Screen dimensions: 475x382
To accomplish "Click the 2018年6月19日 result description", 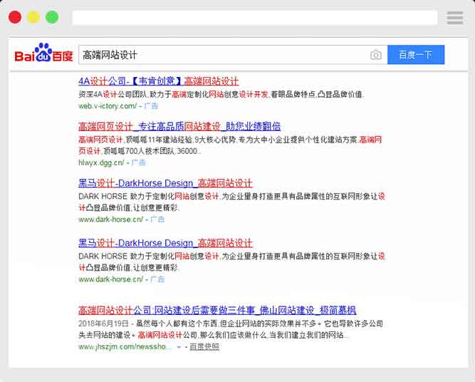I will click(x=231, y=329).
